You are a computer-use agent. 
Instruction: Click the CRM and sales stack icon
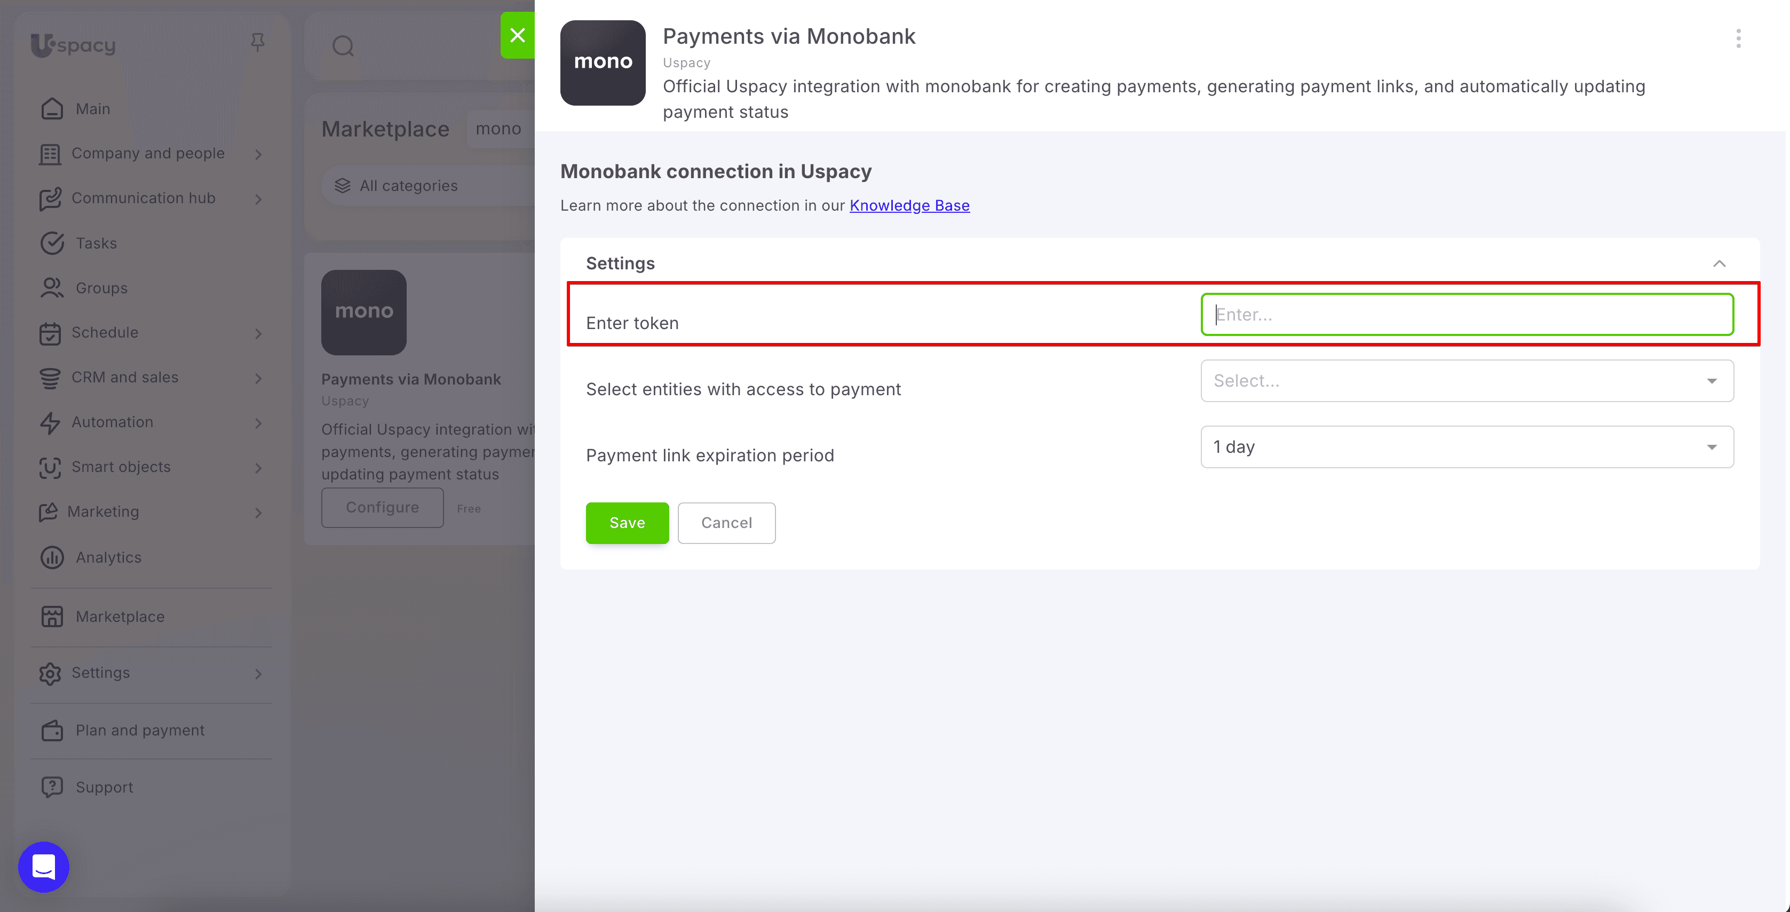click(50, 378)
